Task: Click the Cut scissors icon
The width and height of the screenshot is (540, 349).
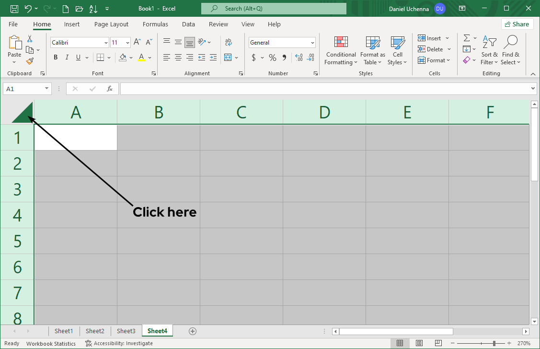Action: coord(30,38)
